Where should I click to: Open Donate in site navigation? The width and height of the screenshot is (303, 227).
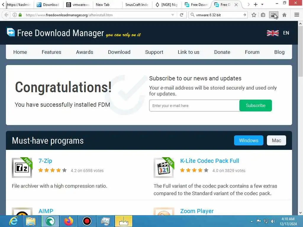(x=222, y=52)
